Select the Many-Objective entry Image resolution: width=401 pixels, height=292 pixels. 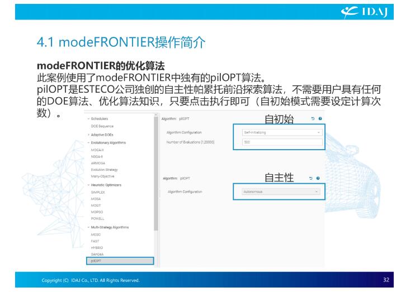pyautogui.click(x=102, y=176)
